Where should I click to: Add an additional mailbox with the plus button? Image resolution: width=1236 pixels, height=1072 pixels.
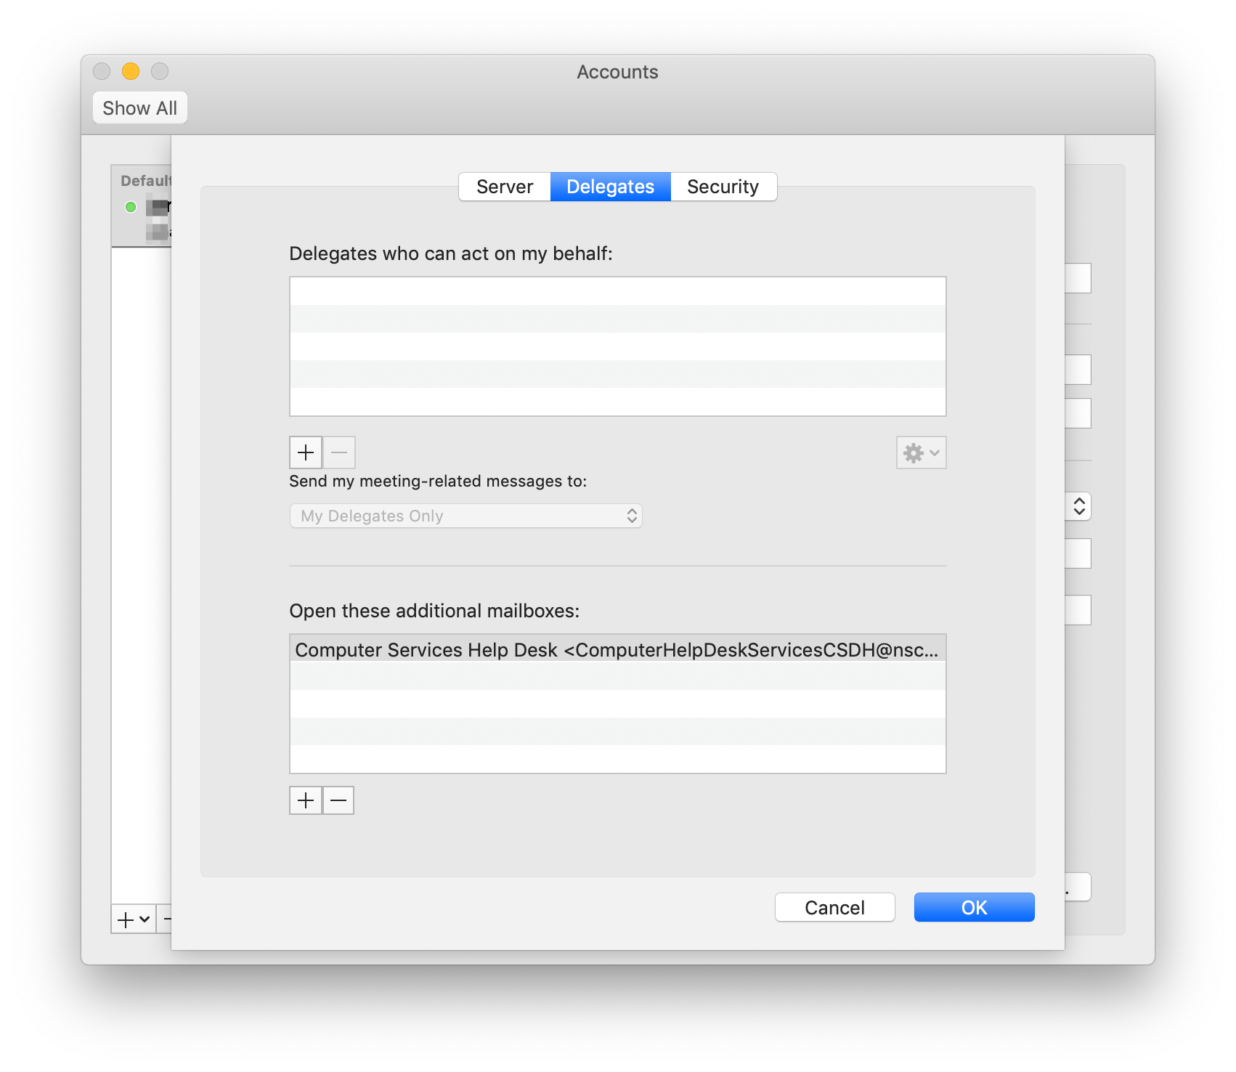[x=306, y=800]
